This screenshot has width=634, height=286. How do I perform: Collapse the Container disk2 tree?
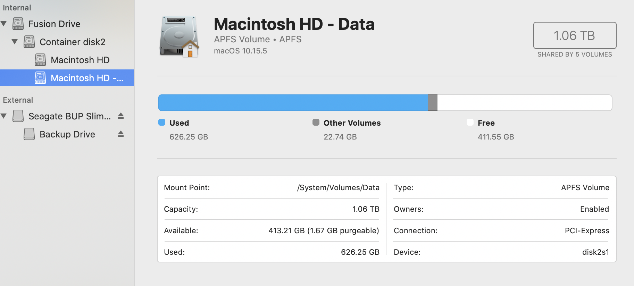pos(15,42)
